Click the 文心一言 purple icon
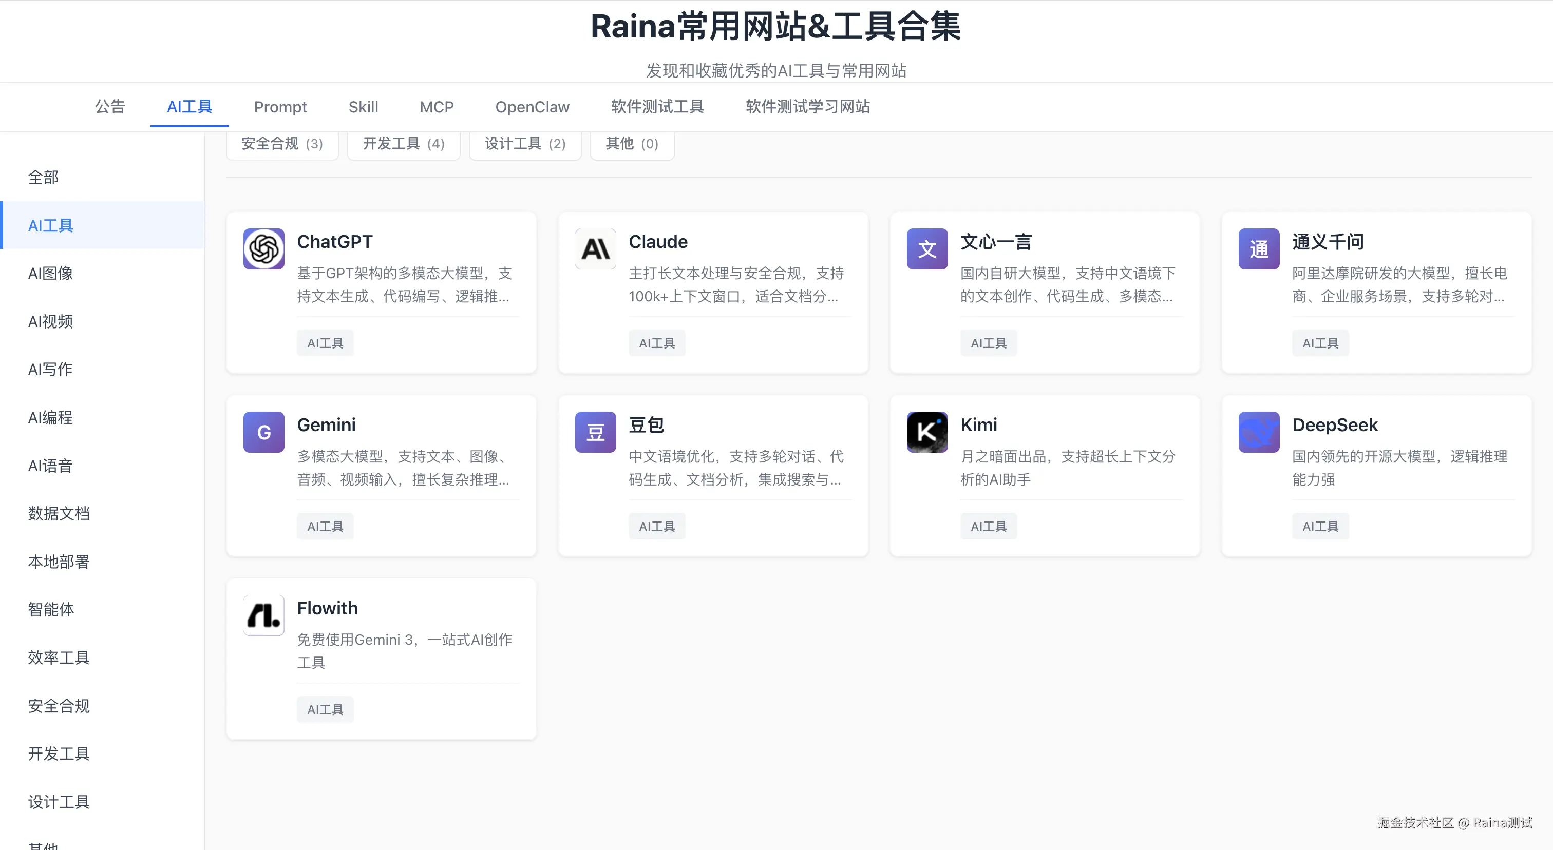The width and height of the screenshot is (1553, 850). coord(926,249)
